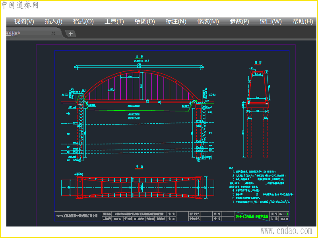Screen dimensions: 318x238
Task: Open the 工具(T) menu
Action: tap(114, 21)
